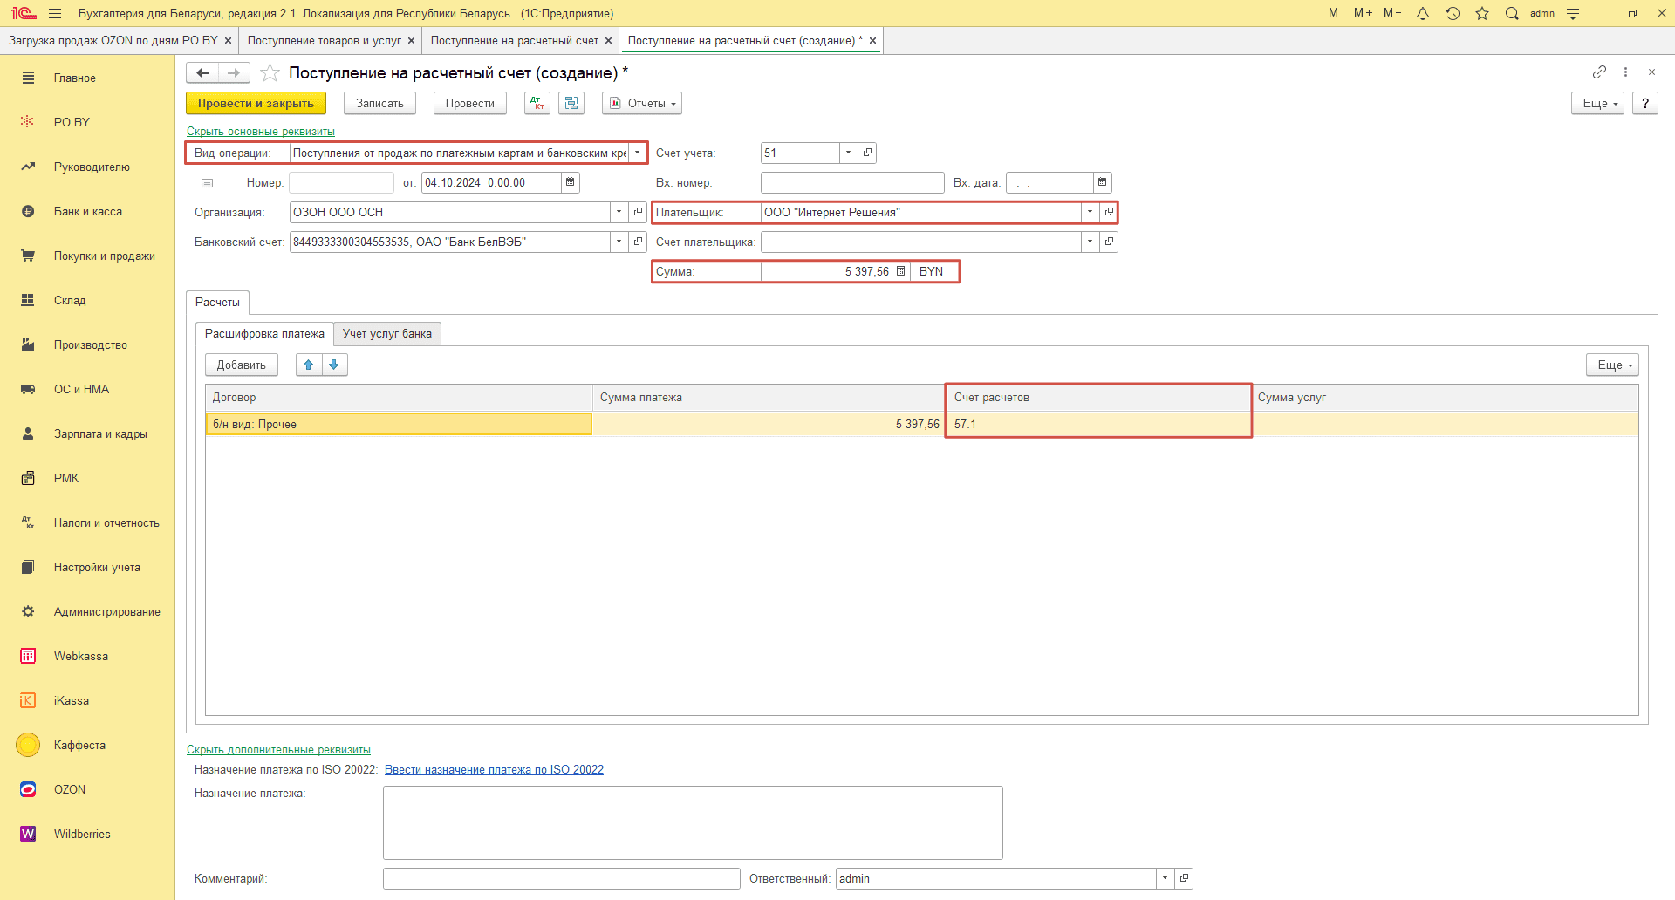Viewport: 1675px width, 900px height.
Task: Open the history clock icon
Action: click(1453, 13)
